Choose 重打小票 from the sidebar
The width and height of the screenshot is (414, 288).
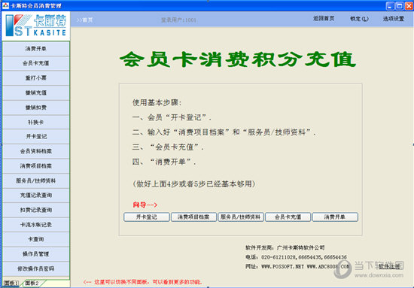coord(36,78)
